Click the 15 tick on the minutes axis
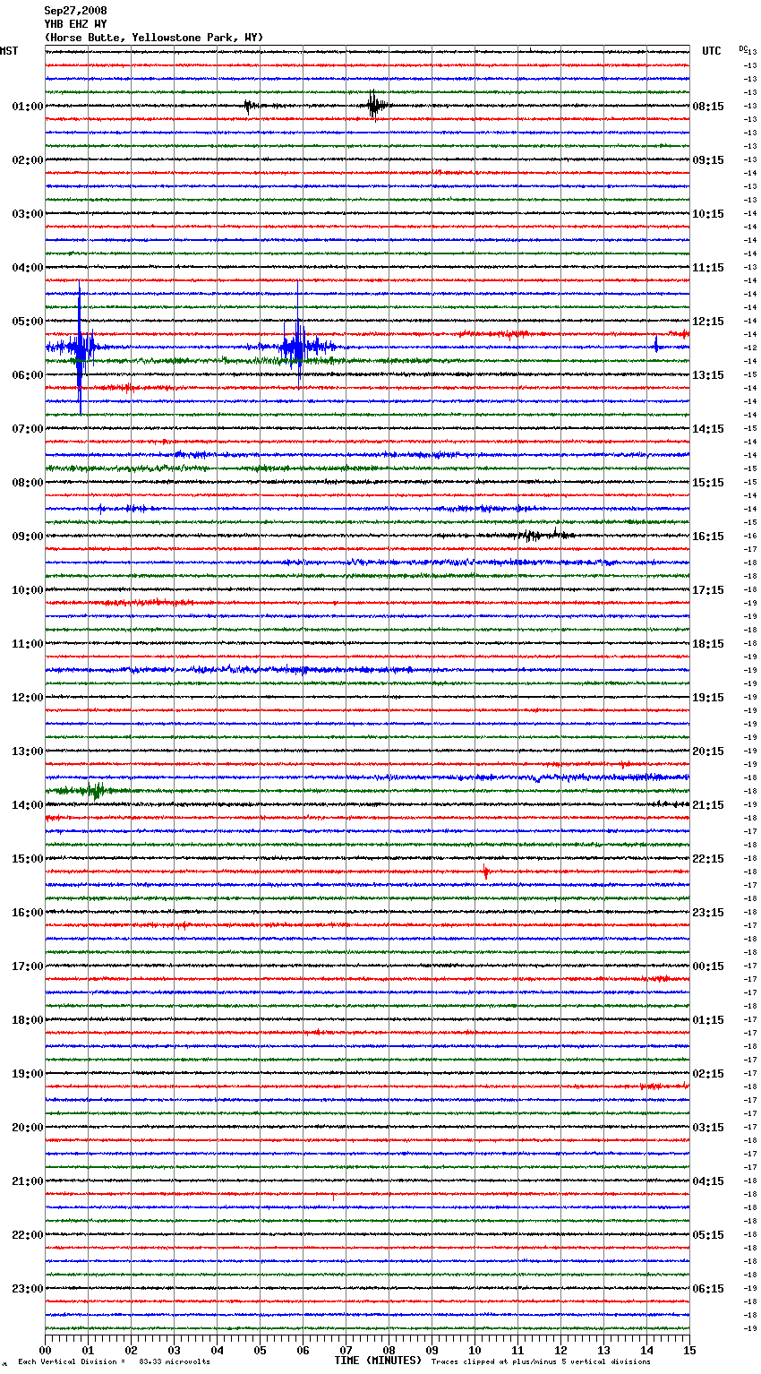Image resolution: width=761 pixels, height=1374 pixels. pyautogui.click(x=688, y=1350)
